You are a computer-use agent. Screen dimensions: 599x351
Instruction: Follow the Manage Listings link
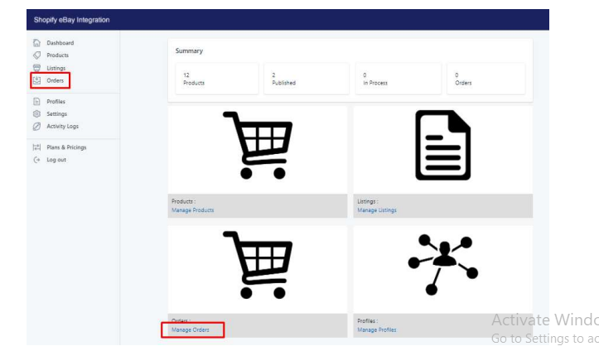pos(377,210)
